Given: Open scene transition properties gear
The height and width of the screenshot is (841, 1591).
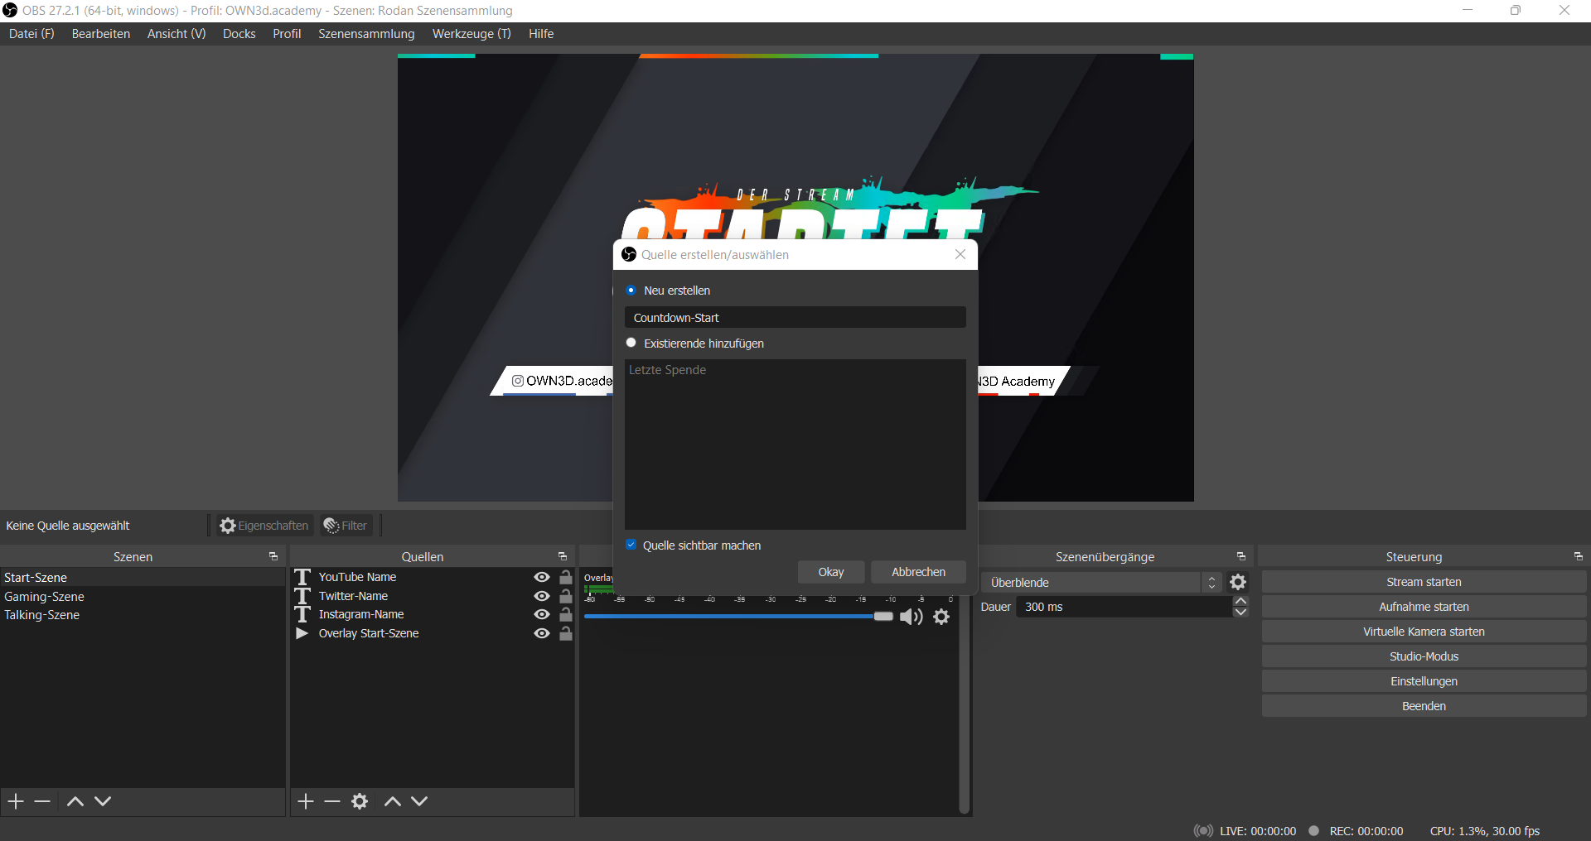Looking at the screenshot, I should click(1238, 582).
